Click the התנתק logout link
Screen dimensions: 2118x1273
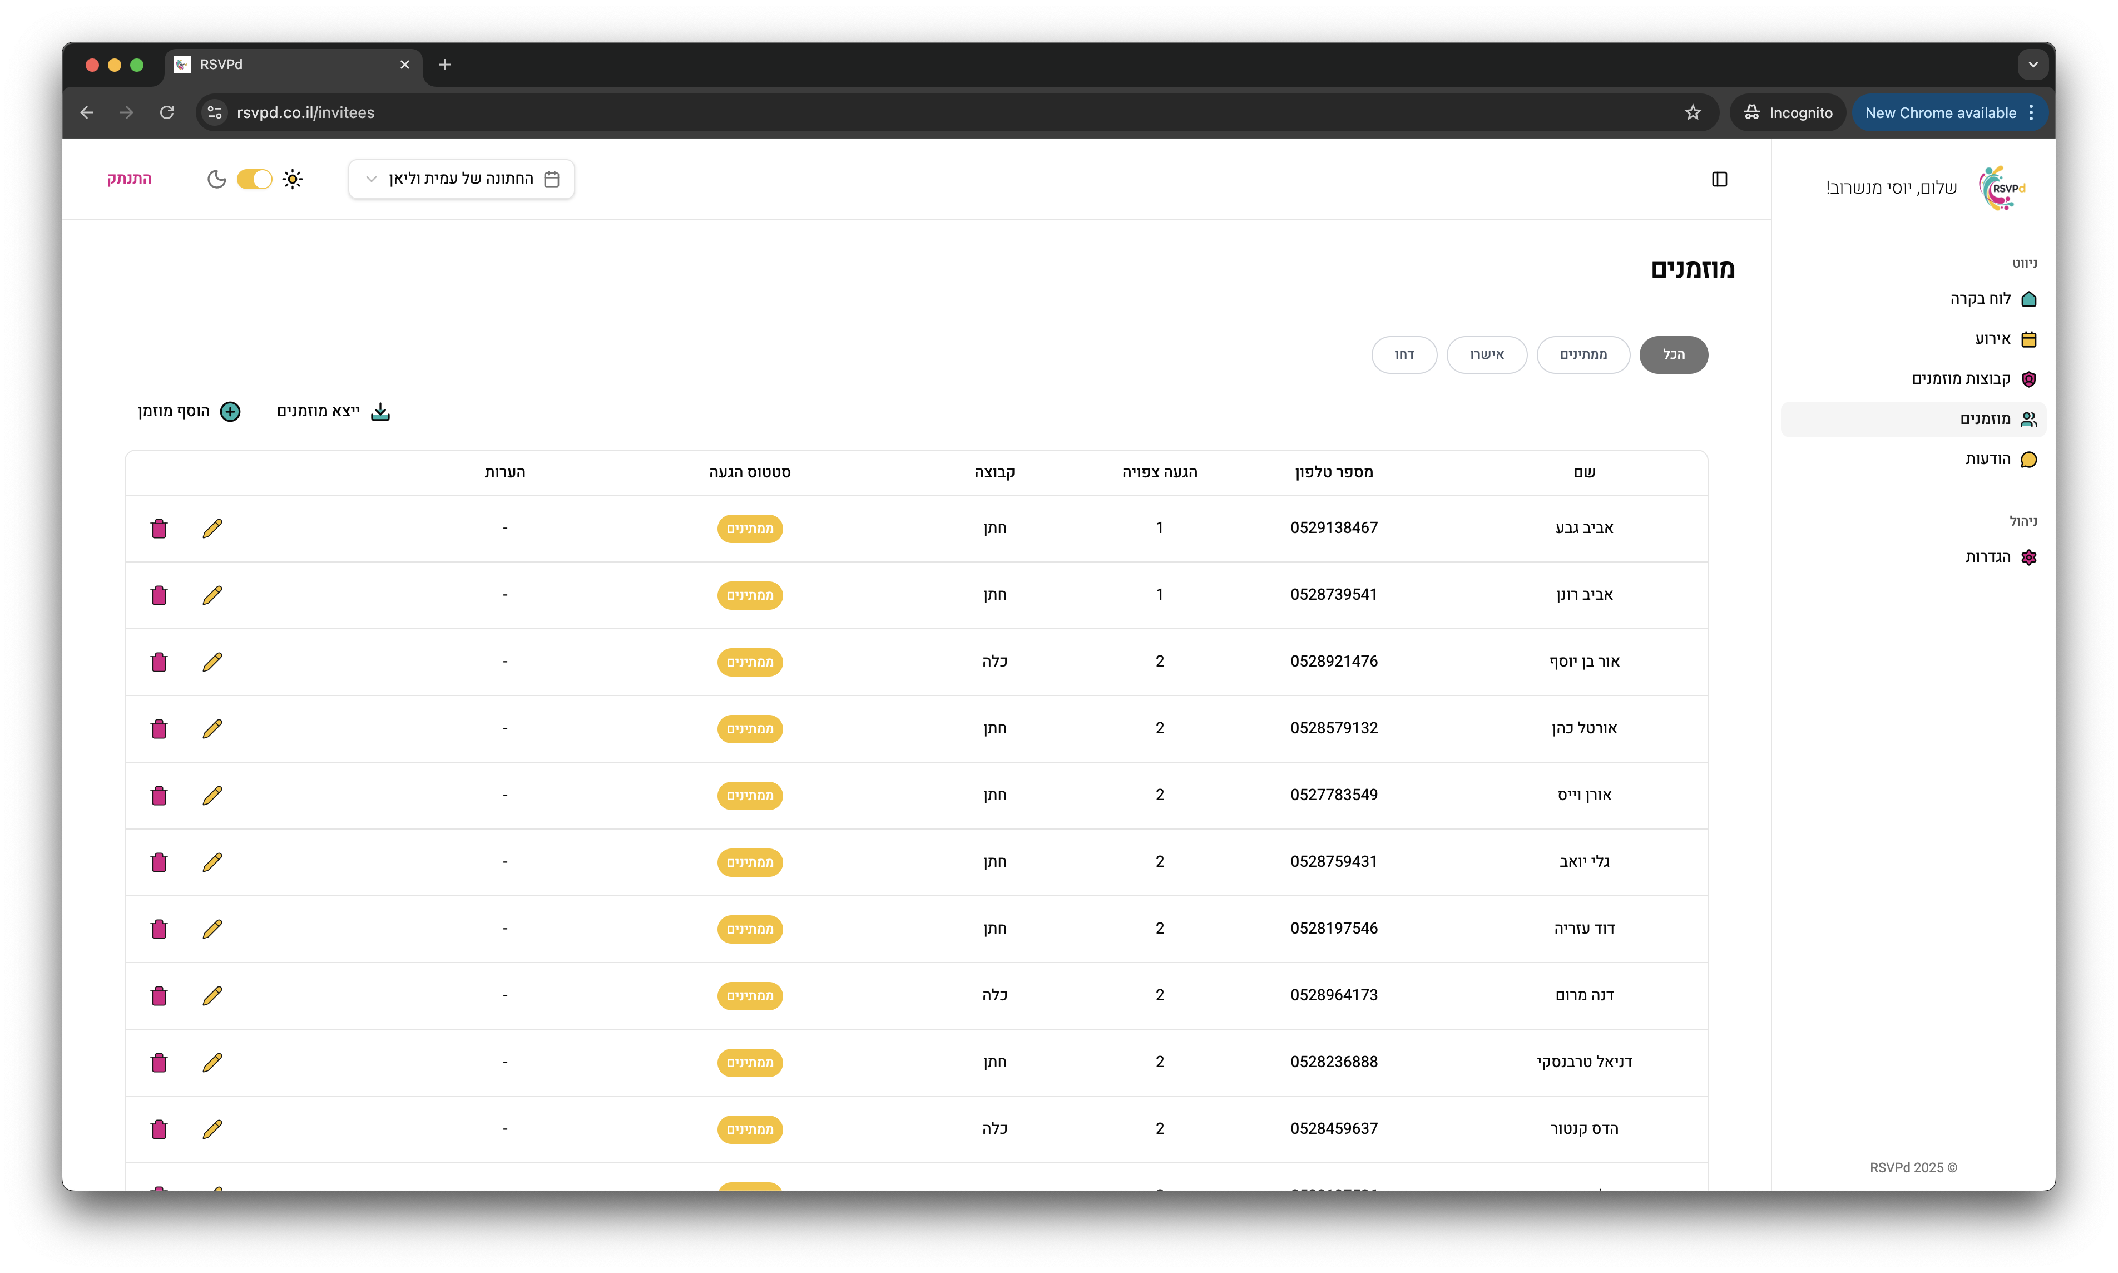tap(130, 179)
